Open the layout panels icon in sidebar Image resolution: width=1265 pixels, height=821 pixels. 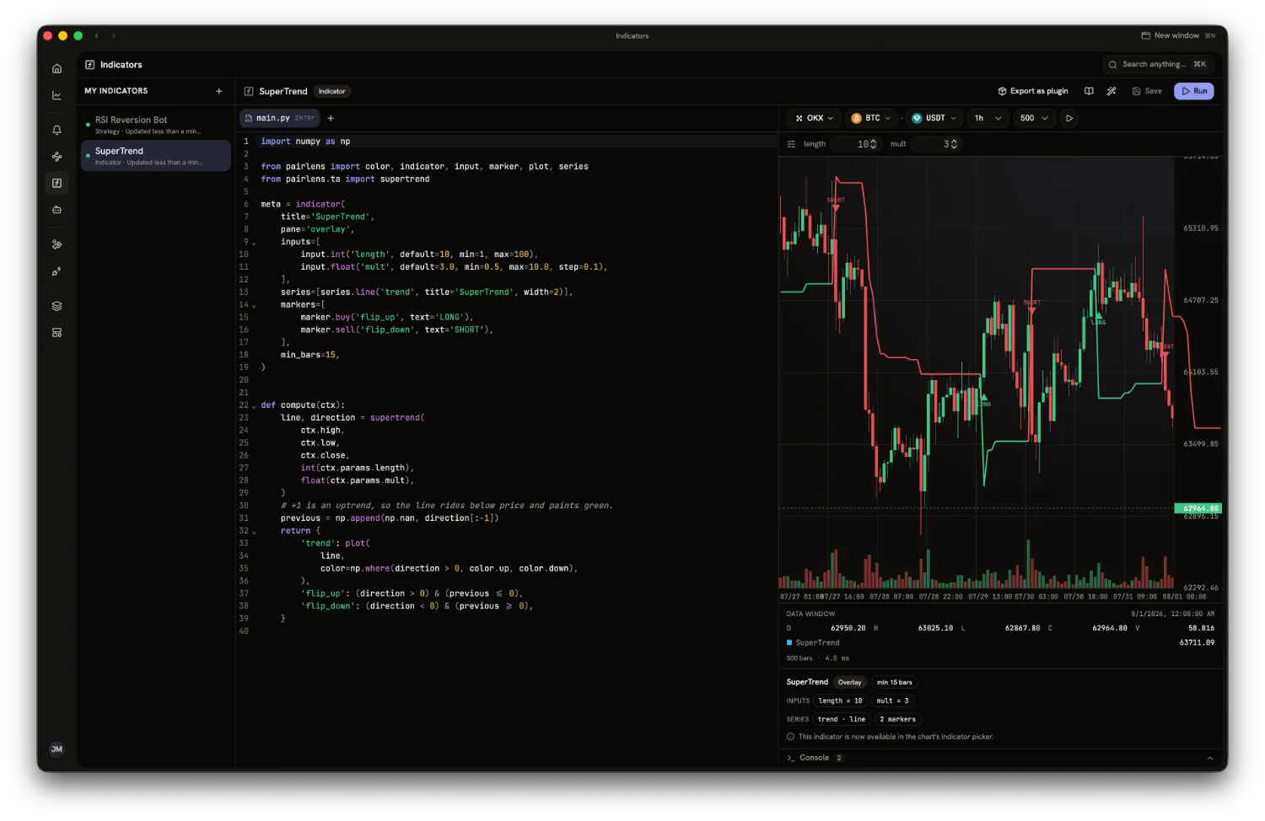[x=57, y=333]
